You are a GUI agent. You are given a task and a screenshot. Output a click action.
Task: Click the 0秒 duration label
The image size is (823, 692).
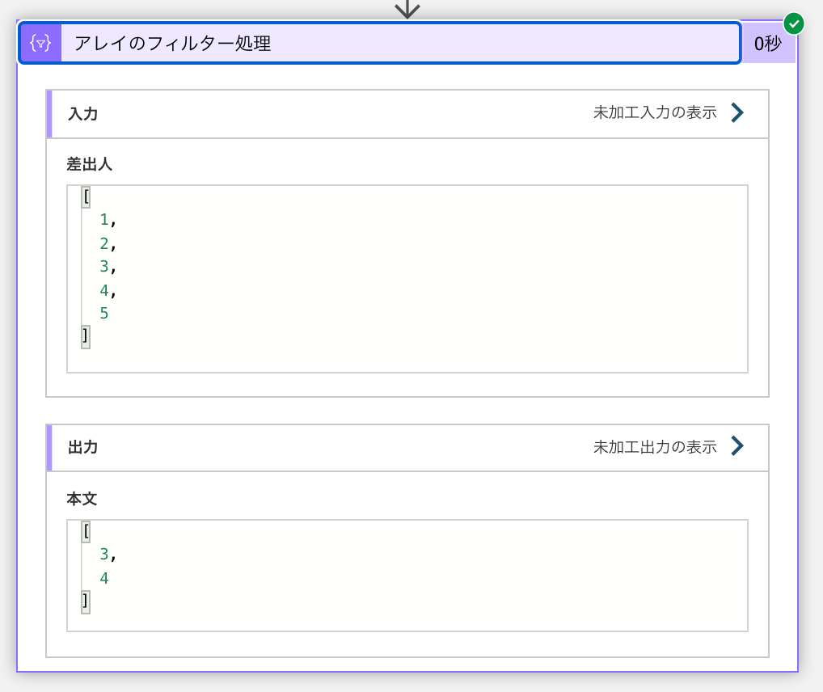pos(767,44)
